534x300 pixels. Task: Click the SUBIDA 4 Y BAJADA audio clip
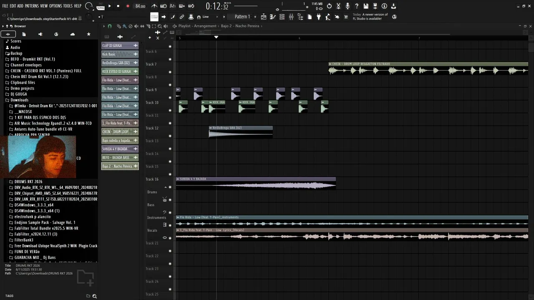click(x=256, y=183)
